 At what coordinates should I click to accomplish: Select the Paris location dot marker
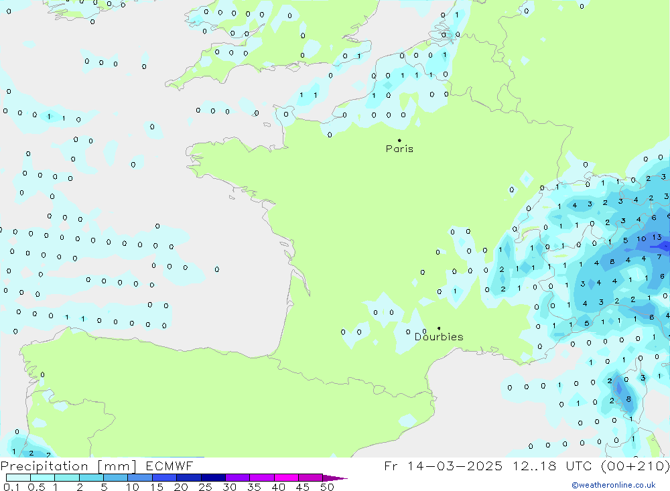click(x=399, y=140)
